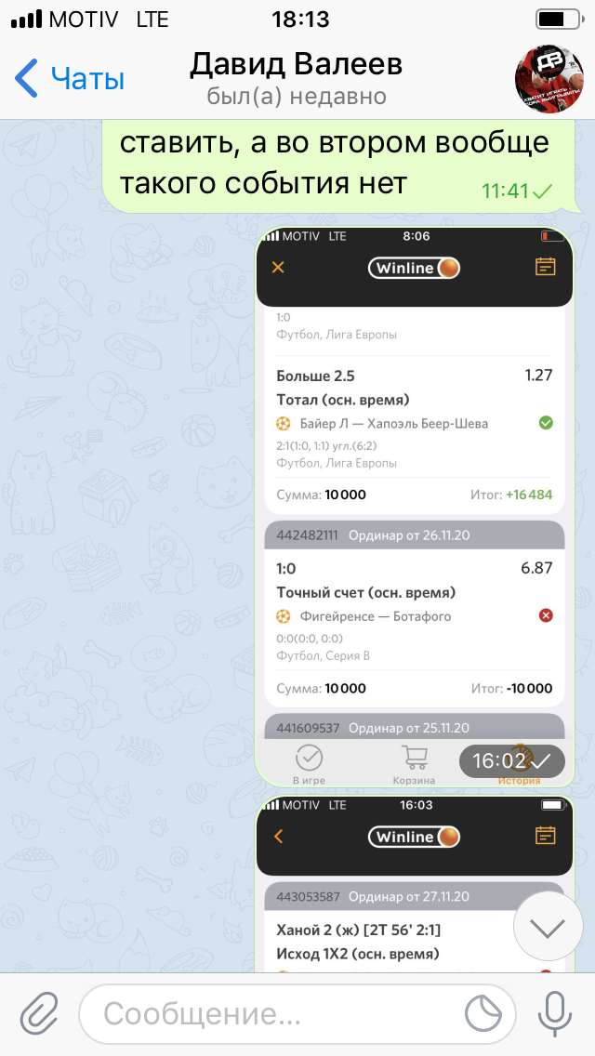
Task: Tap the battery indicator in status bar
Action: coord(558,20)
